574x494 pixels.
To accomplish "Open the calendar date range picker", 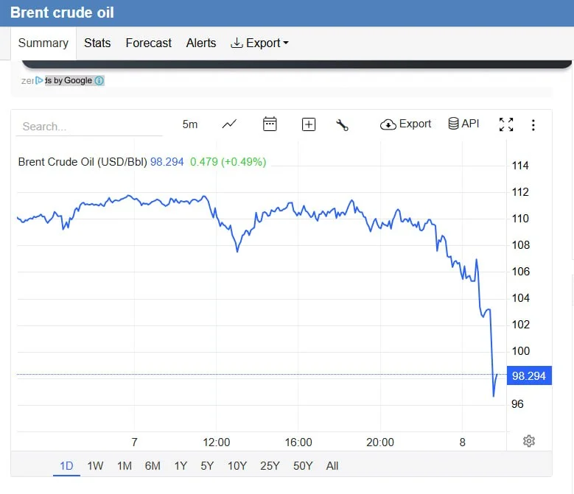I will (270, 124).
